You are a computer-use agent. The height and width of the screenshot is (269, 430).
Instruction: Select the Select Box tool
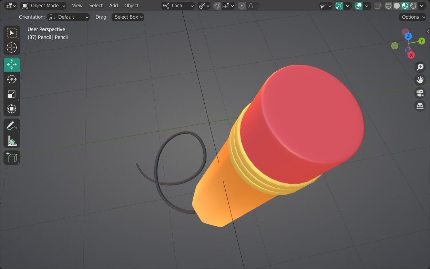(12, 33)
